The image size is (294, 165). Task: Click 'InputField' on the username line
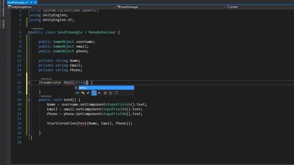(x=118, y=104)
